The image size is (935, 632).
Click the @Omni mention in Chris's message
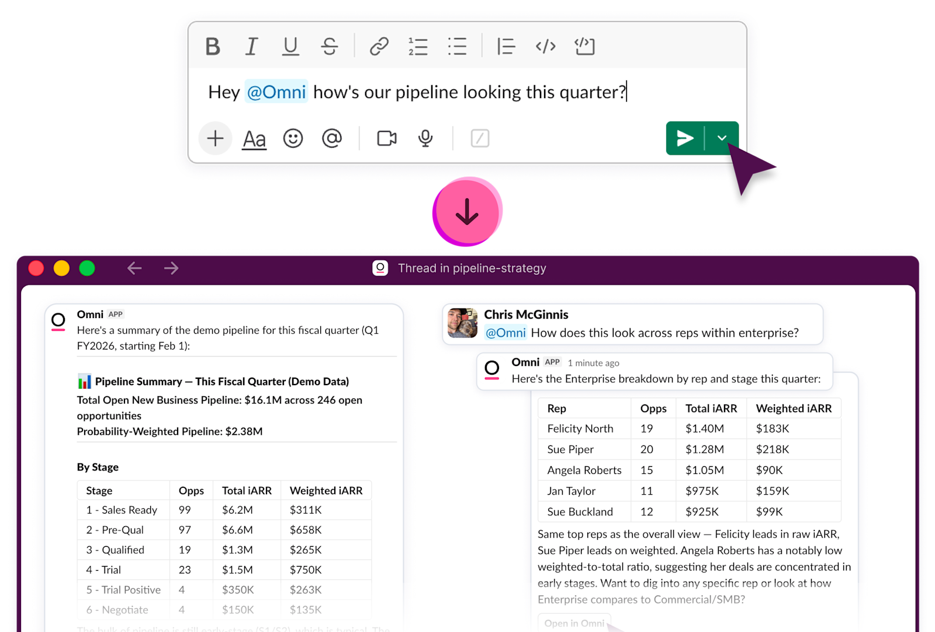[506, 333]
